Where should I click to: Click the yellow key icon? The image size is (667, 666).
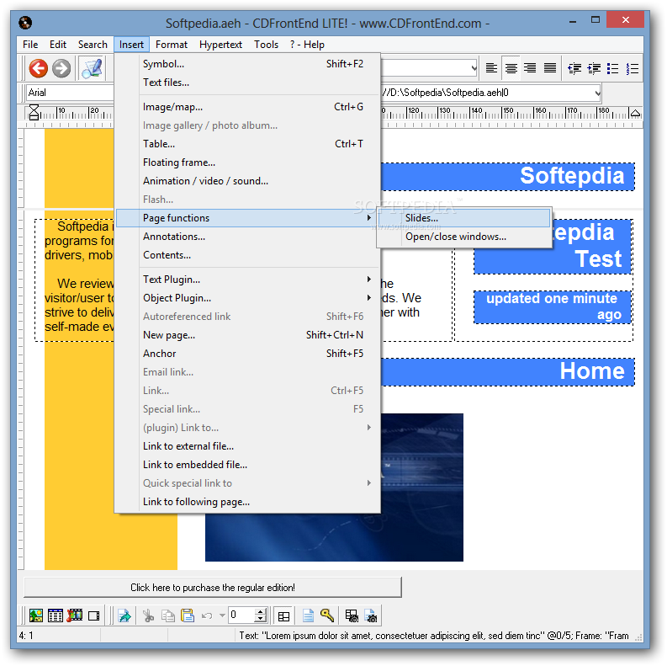coord(327,615)
